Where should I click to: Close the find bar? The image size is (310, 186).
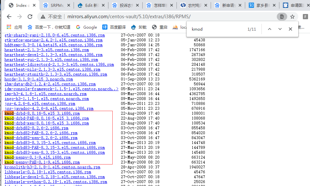click(x=290, y=29)
